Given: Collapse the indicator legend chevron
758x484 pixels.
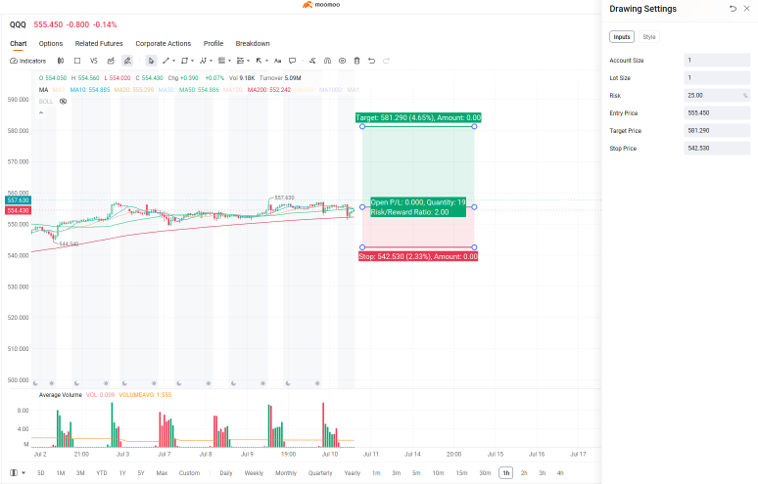Looking at the screenshot, I should coord(41,112).
